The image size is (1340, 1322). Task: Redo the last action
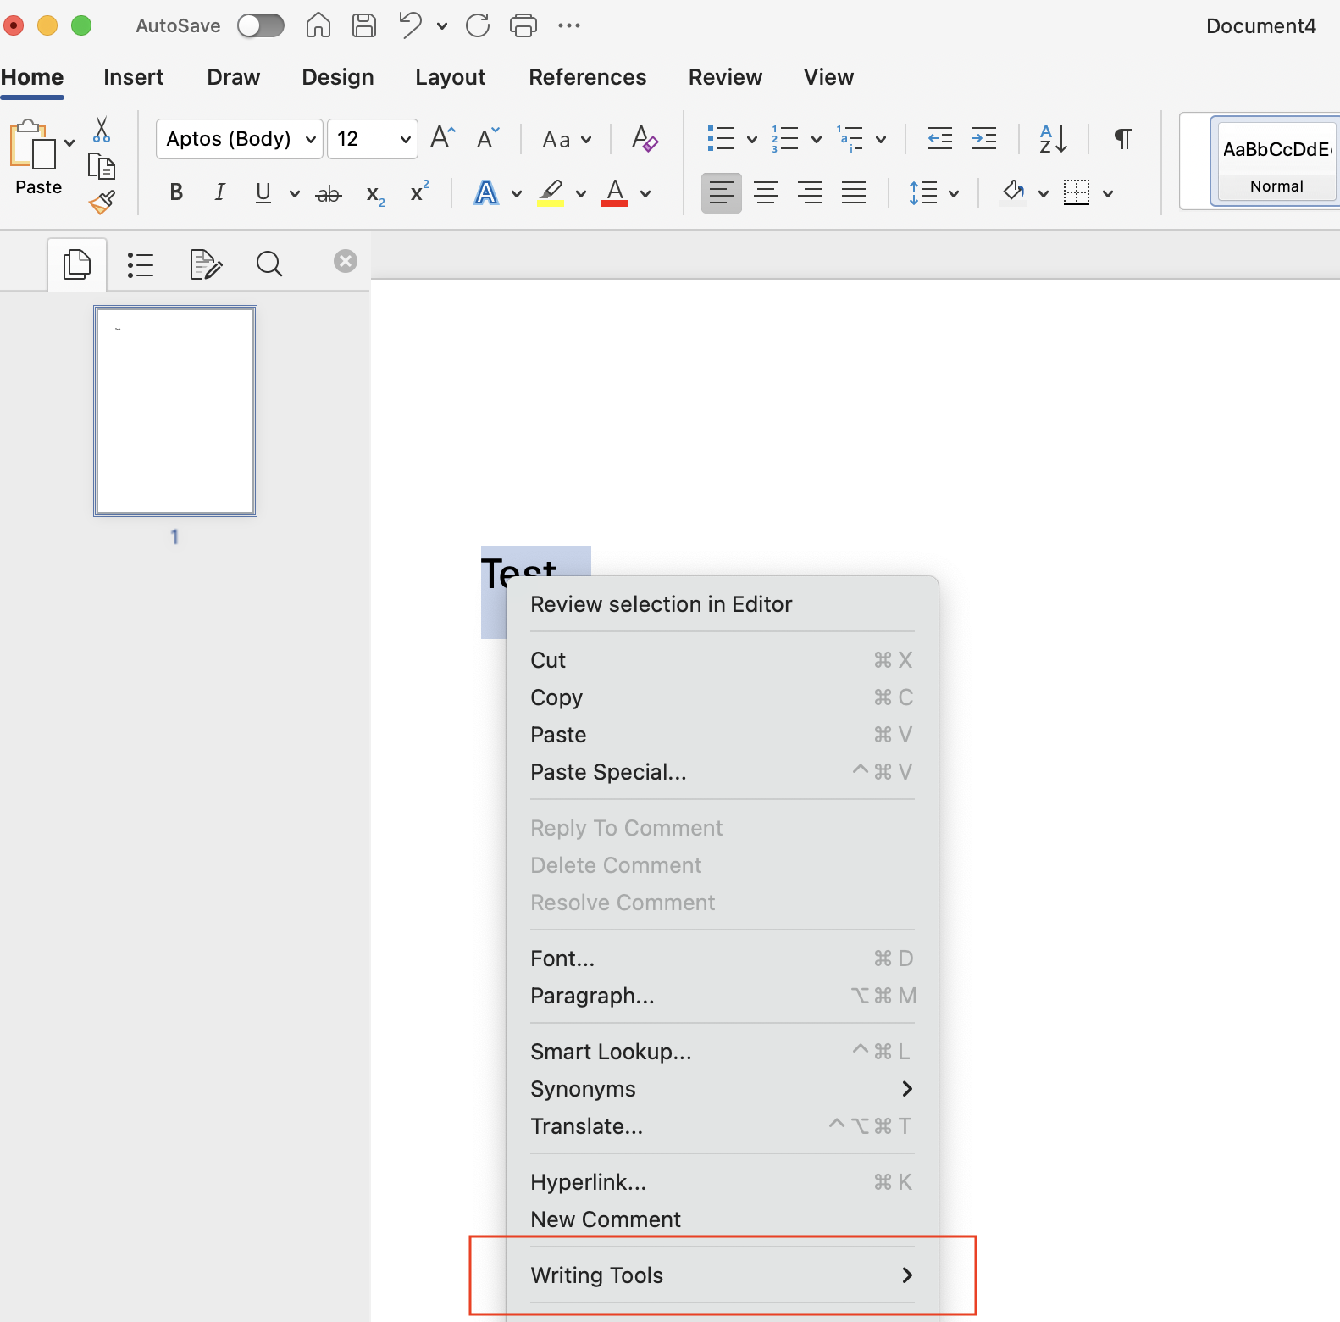(478, 25)
